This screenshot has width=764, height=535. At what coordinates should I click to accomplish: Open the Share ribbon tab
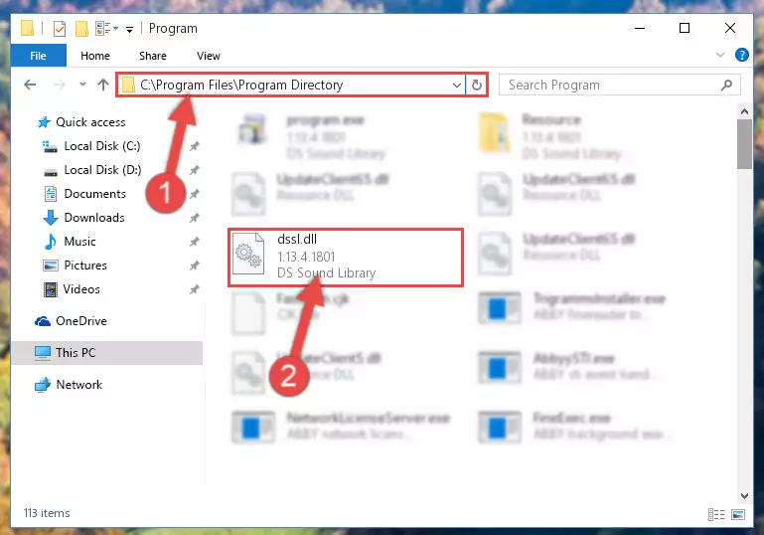pyautogui.click(x=153, y=56)
